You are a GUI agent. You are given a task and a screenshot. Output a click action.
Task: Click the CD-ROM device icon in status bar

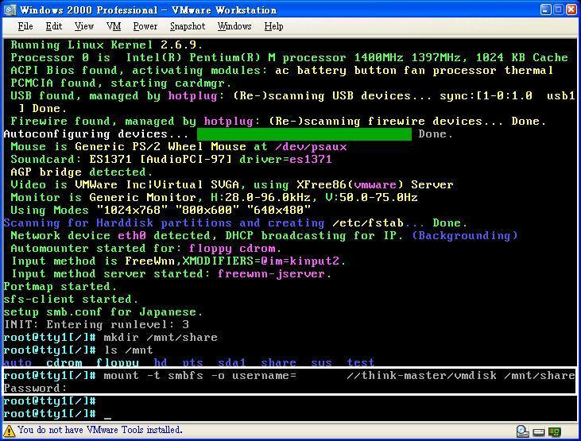(x=522, y=431)
